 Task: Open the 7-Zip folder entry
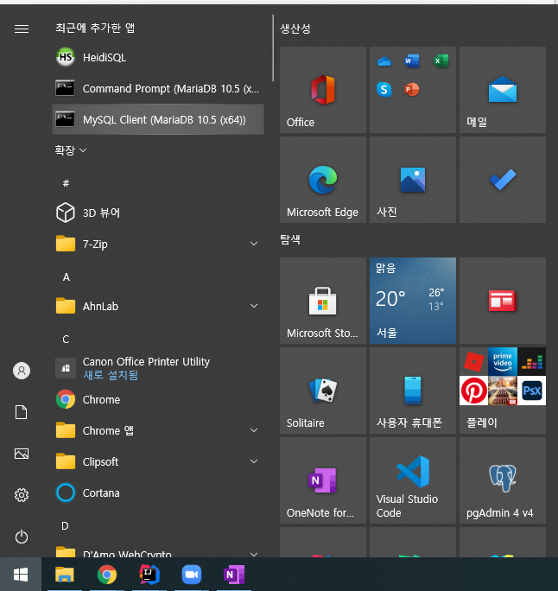click(158, 244)
